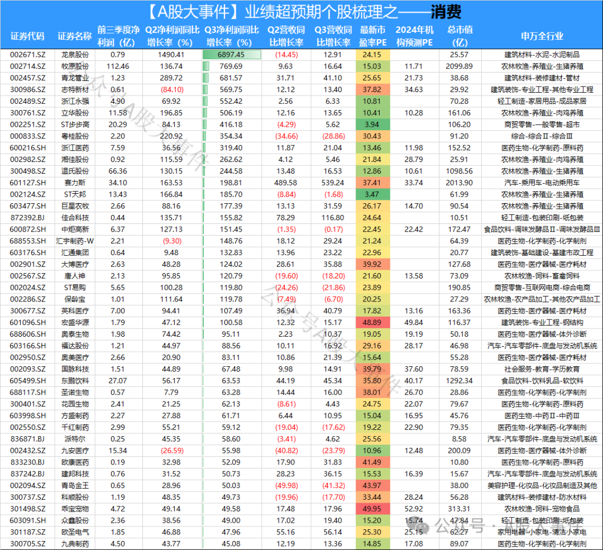Image resolution: width=603 pixels, height=550 pixels.
Task: Select the 宏盛华源 name cell
Action: [75, 322]
